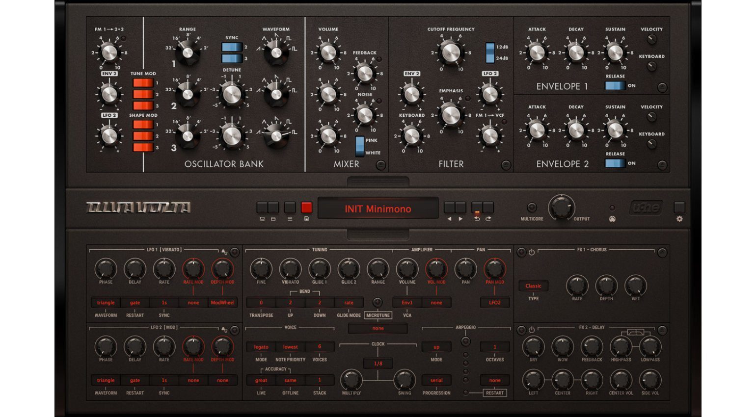Open the LFO 1 waveform triangle dropdown
Screen dimensions: 756x417
pyautogui.click(x=106, y=303)
